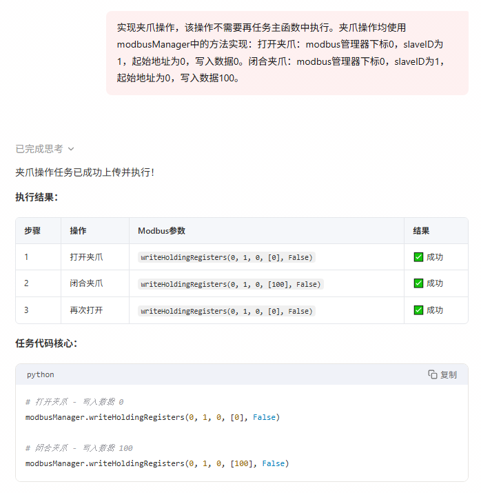This screenshot has width=481, height=493.
Task: Click the python language label
Action: click(x=41, y=375)
